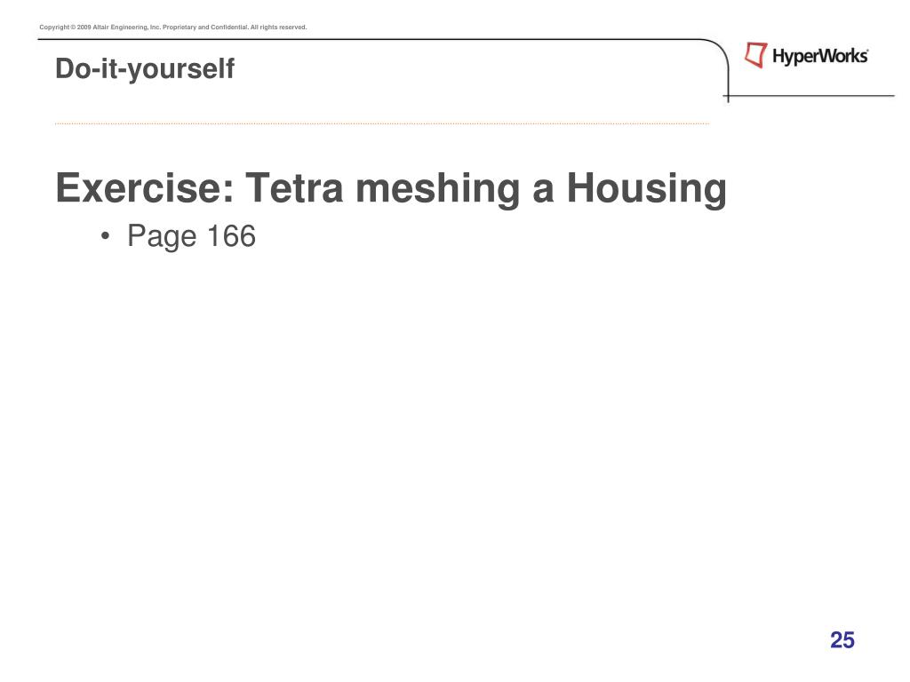Image resolution: width=910 pixels, height=682 pixels.
Task: Click the registered mark beside HyperWorks
Action: (x=866, y=51)
